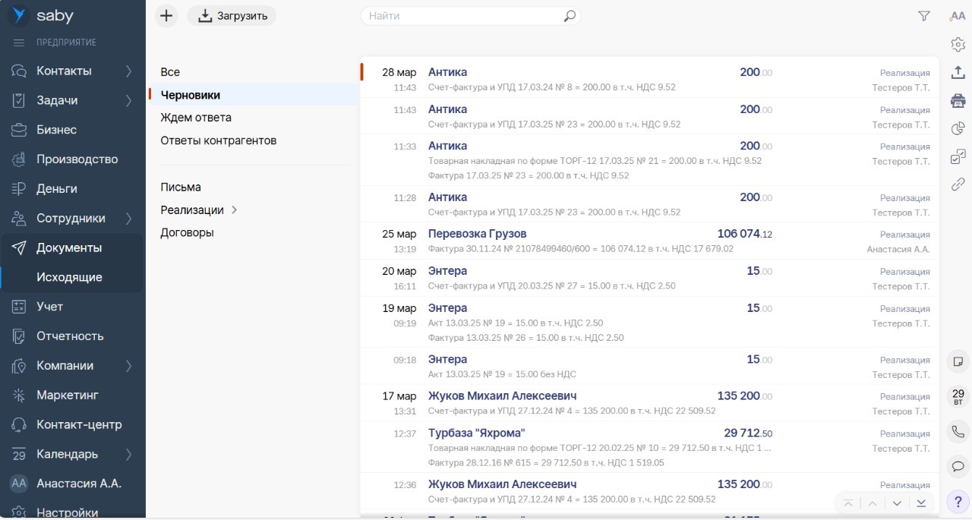Viewport: 972px width, 520px height.
Task: Open the export upload icon
Action: [x=958, y=72]
